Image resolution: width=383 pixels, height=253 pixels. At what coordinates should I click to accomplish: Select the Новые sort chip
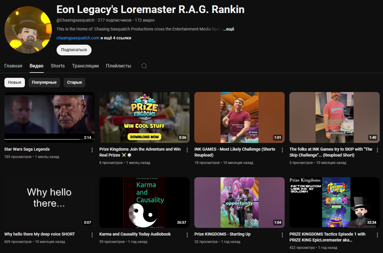click(x=15, y=82)
